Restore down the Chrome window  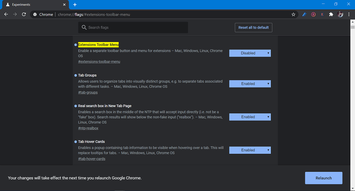(x=336, y=4)
